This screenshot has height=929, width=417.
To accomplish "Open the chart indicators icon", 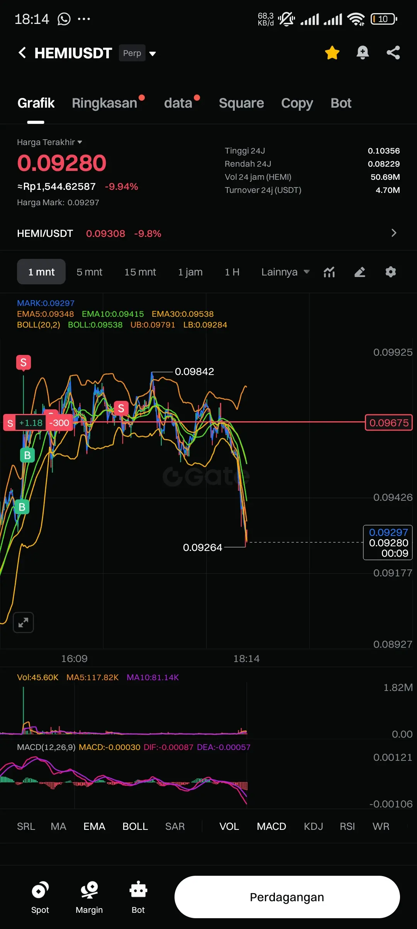I will pos(329,272).
